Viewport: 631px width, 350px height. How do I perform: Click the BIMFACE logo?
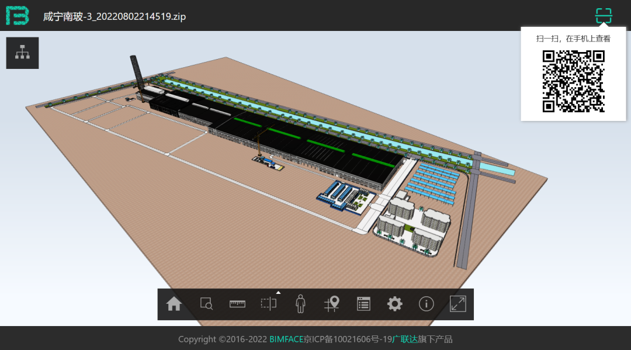pyautogui.click(x=18, y=15)
